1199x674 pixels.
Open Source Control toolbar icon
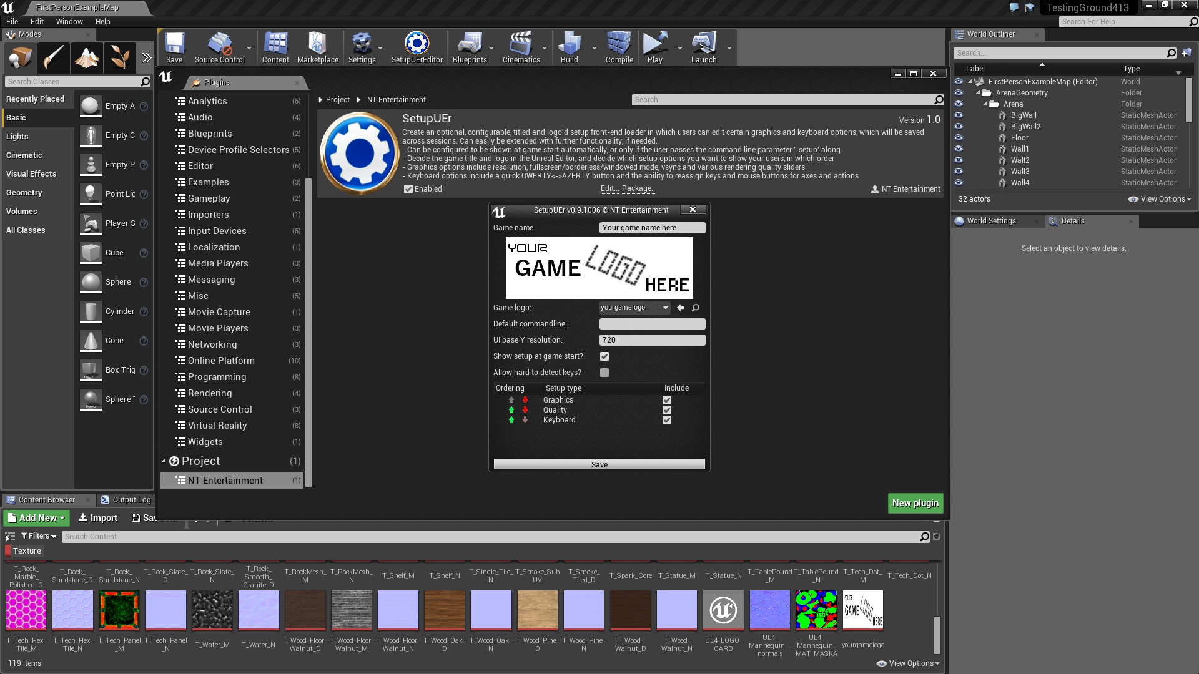coord(219,47)
